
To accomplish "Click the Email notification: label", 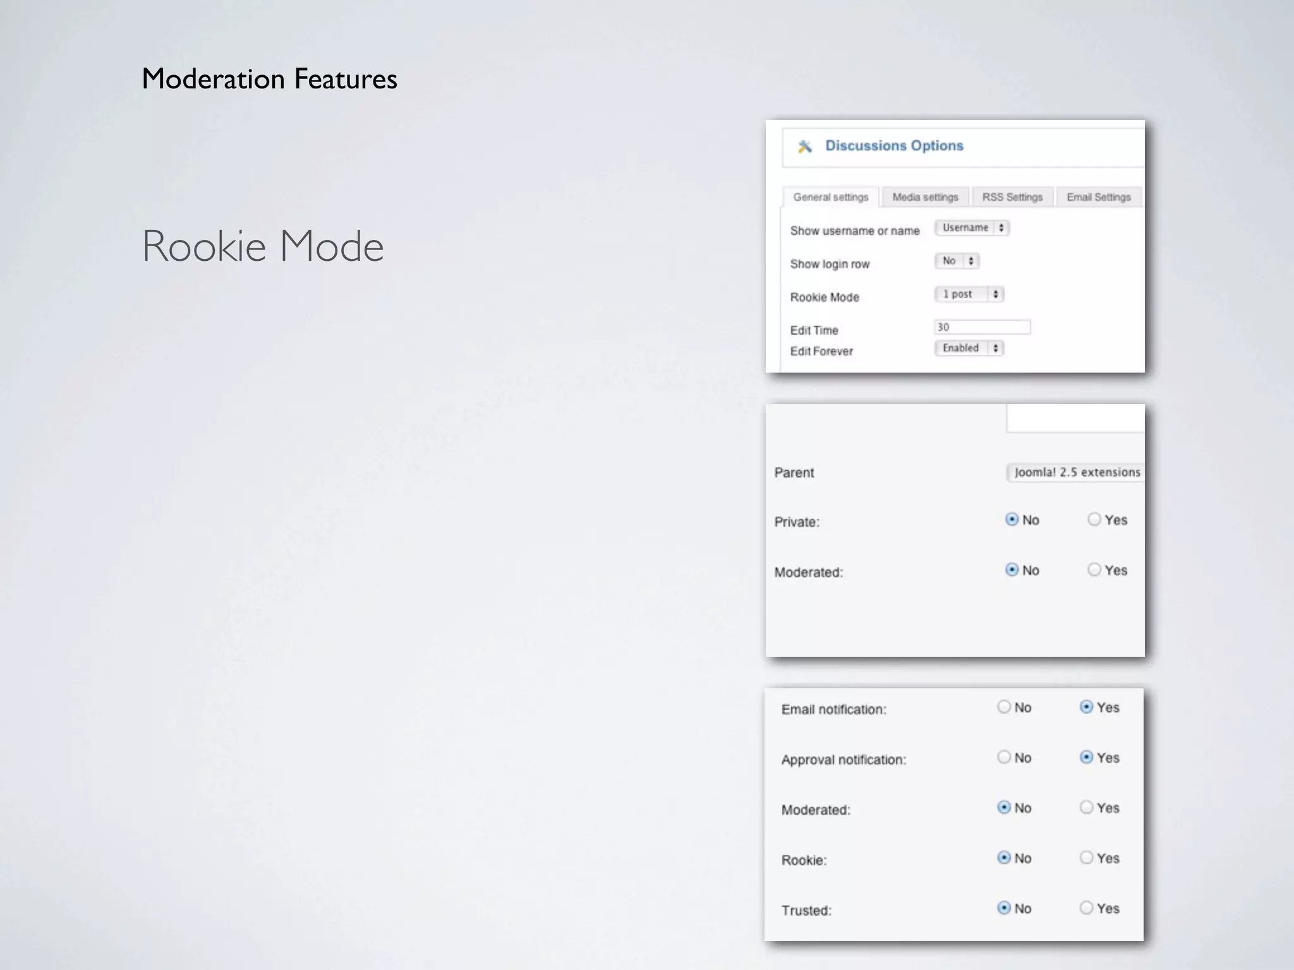I will tap(834, 709).
